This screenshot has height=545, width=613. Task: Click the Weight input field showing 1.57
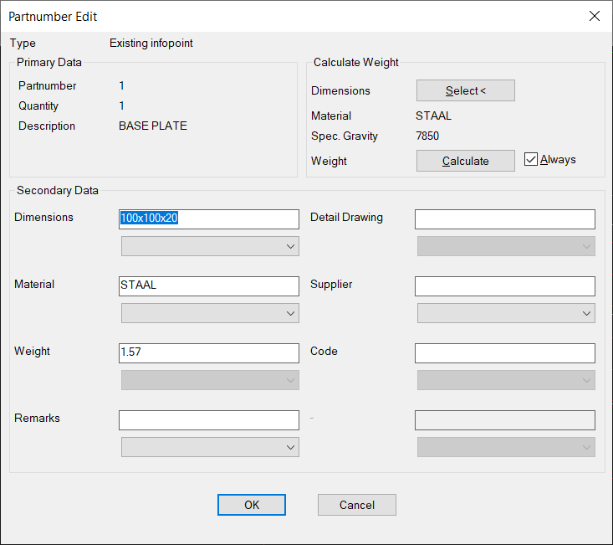[x=209, y=353]
